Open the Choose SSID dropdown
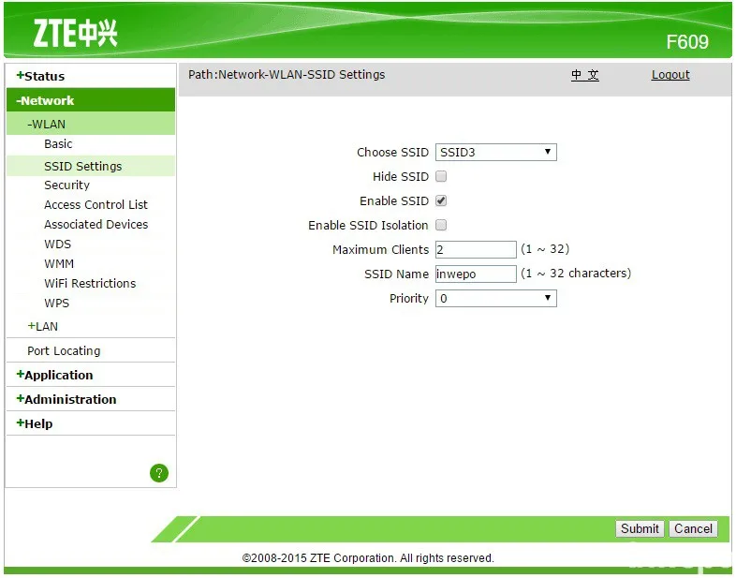The image size is (736, 578). [496, 152]
